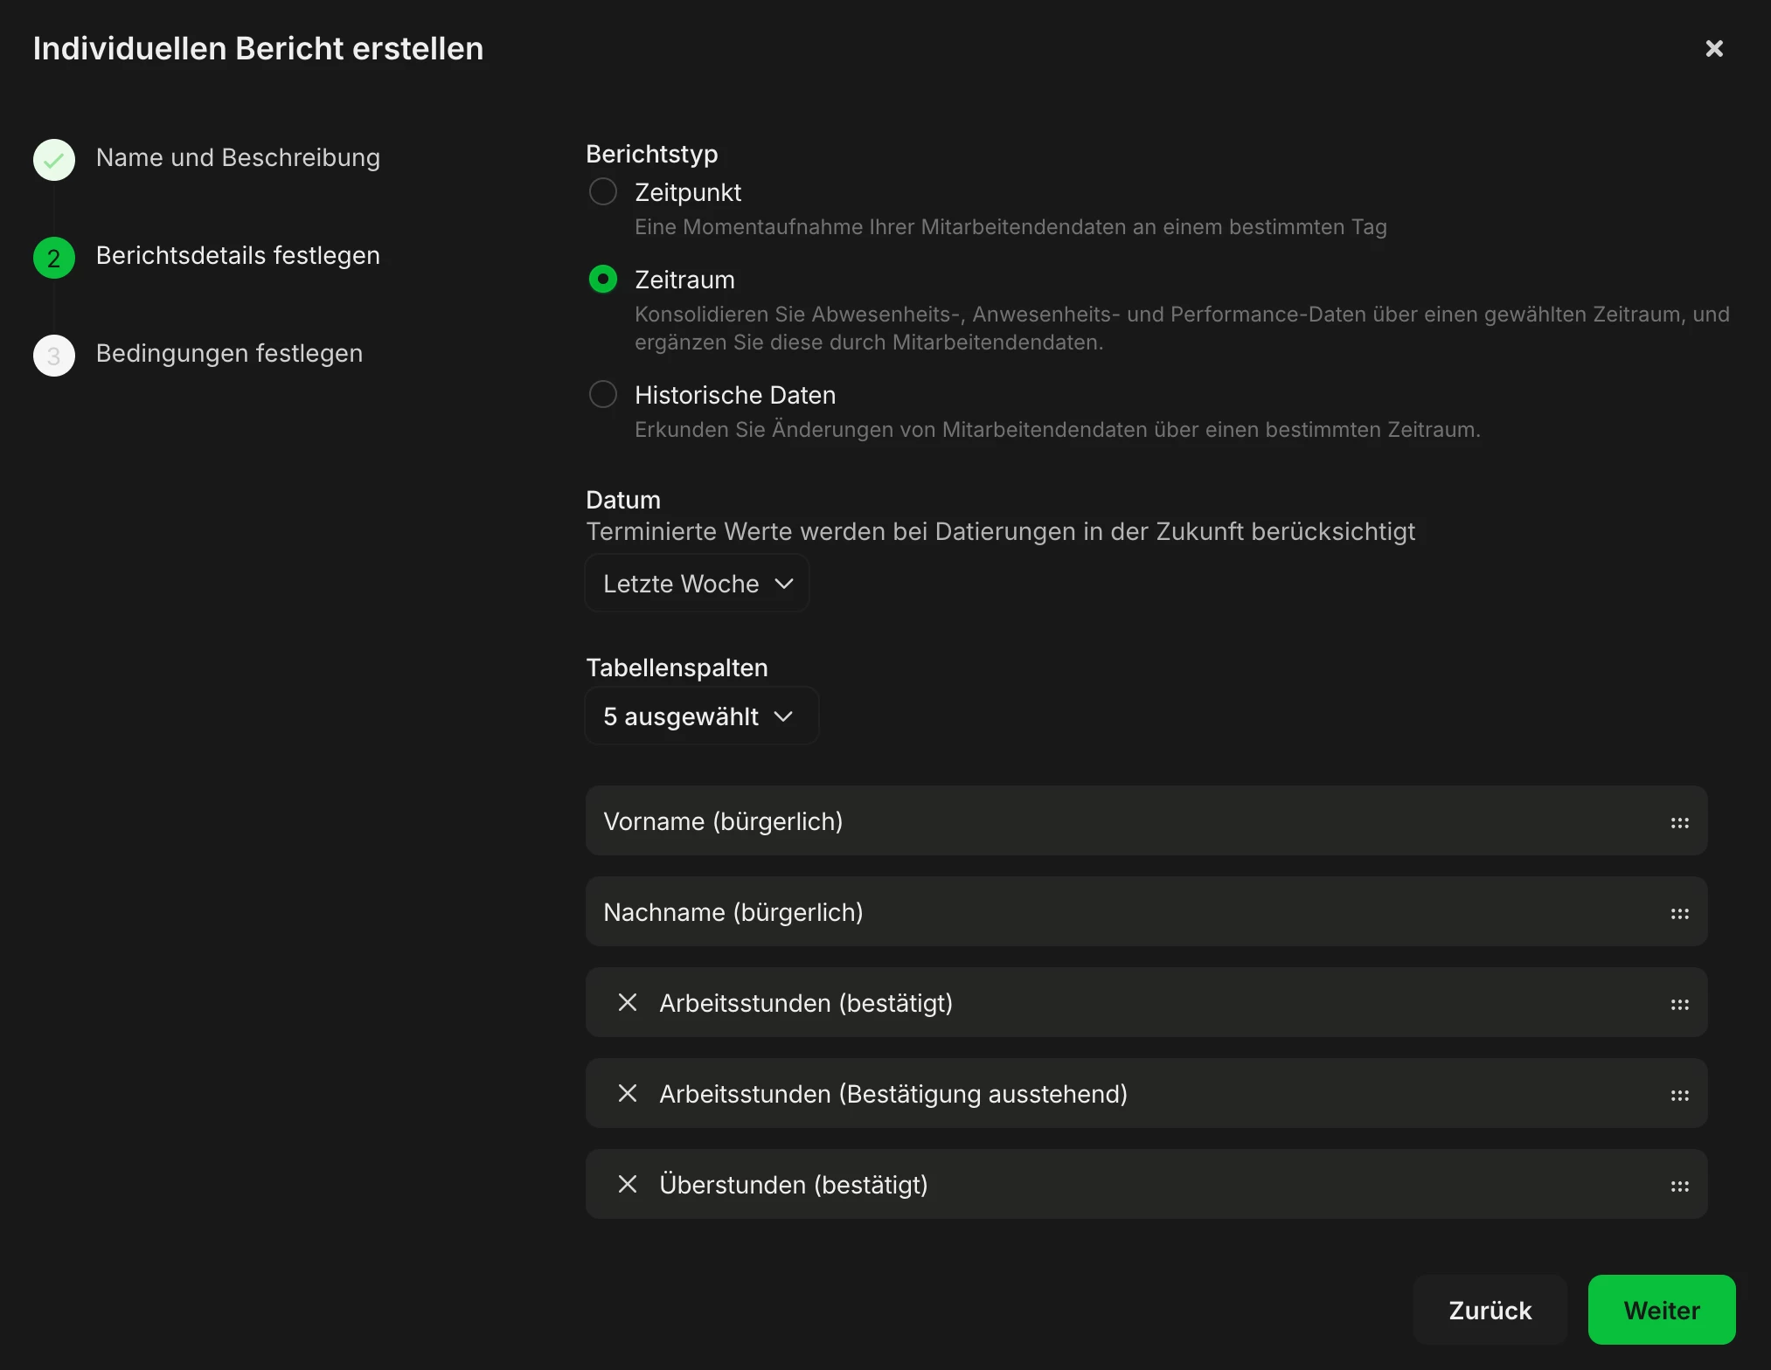The image size is (1771, 1370).
Task: Select the Zeitpunkt report type
Action: coord(603,191)
